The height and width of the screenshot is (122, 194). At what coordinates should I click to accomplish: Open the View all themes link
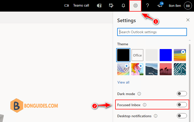coord(123,82)
